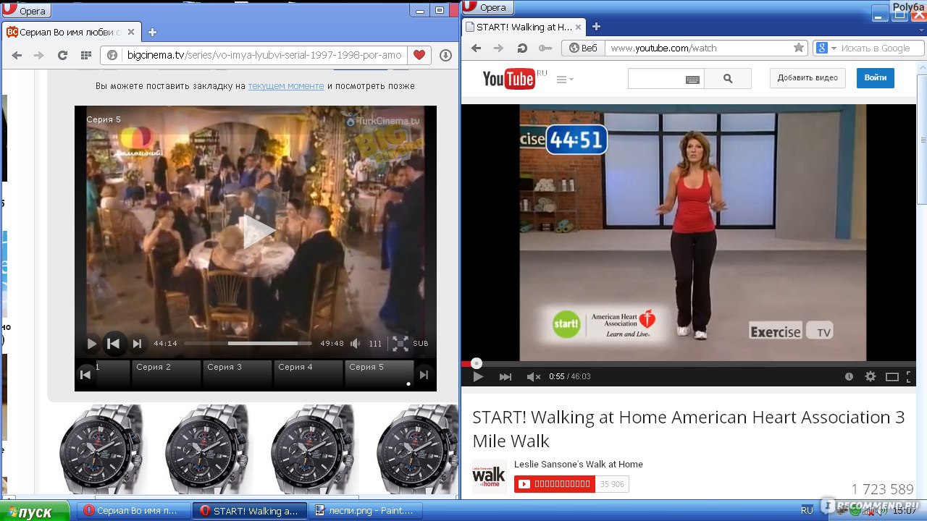
Task: Add bigcinema page to favorites with heart icon
Action: [x=419, y=55]
